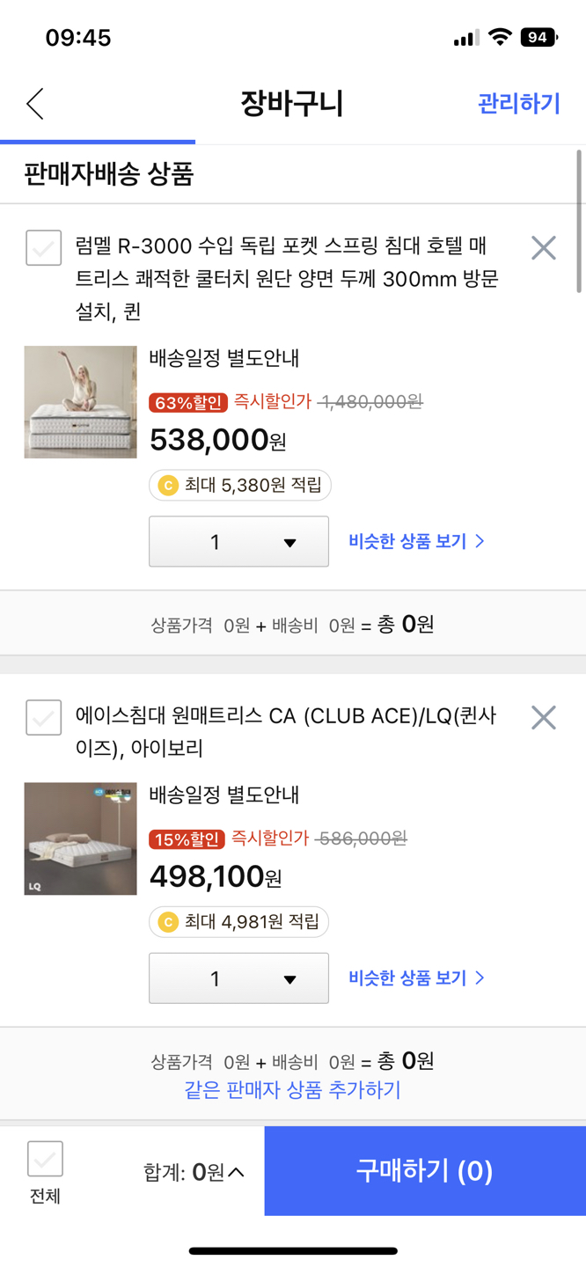Tap coin icon beside 최대 4,981원 적립

pyautogui.click(x=167, y=922)
